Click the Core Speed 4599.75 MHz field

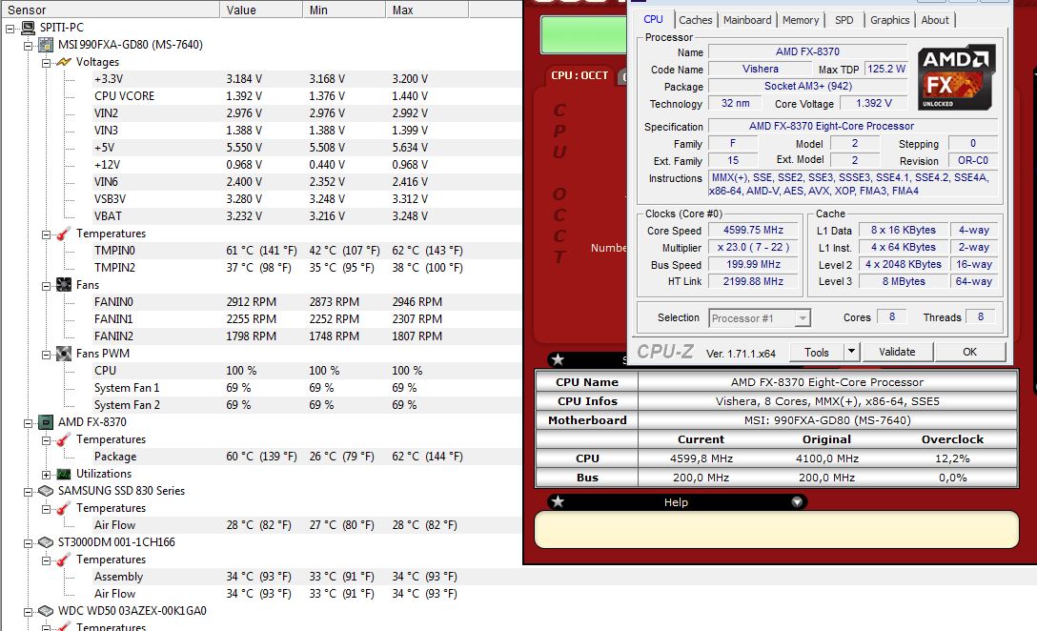click(753, 230)
